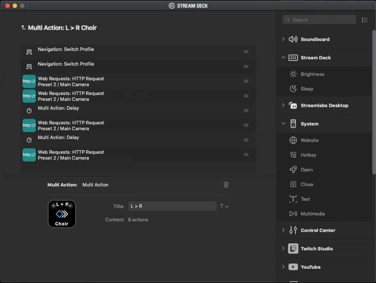Click stopwatch icon of second Delay row
The width and height of the screenshot is (376, 283).
(29, 140)
